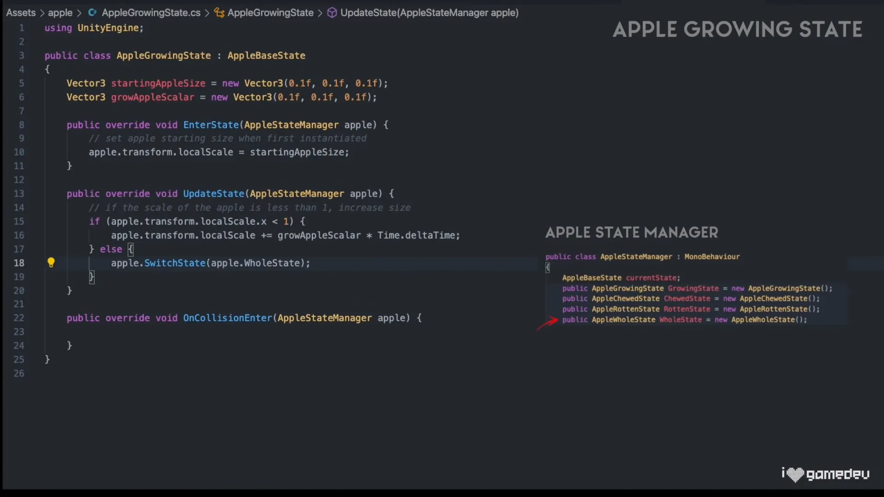
Task: Expand UpdateState method breadcrumb
Action: point(429,13)
